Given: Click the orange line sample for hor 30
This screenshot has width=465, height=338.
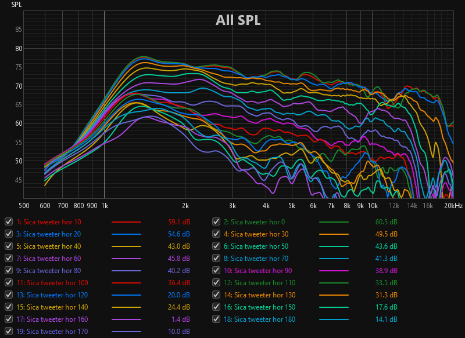Looking at the screenshot, I should [x=334, y=234].
